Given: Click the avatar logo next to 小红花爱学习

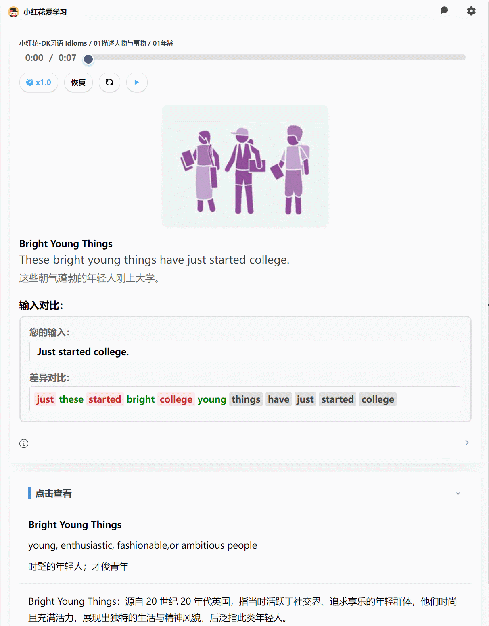Looking at the screenshot, I should click(13, 12).
